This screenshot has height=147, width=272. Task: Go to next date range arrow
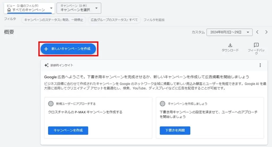point(266,32)
